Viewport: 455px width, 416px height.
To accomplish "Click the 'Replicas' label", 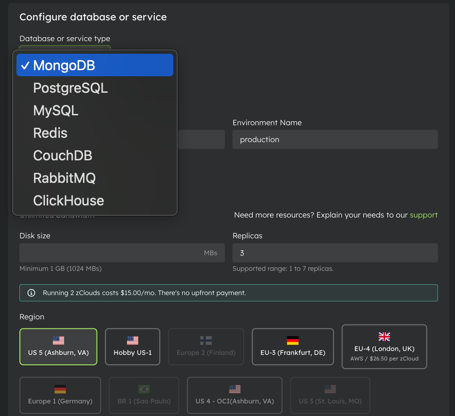I will pos(247,236).
